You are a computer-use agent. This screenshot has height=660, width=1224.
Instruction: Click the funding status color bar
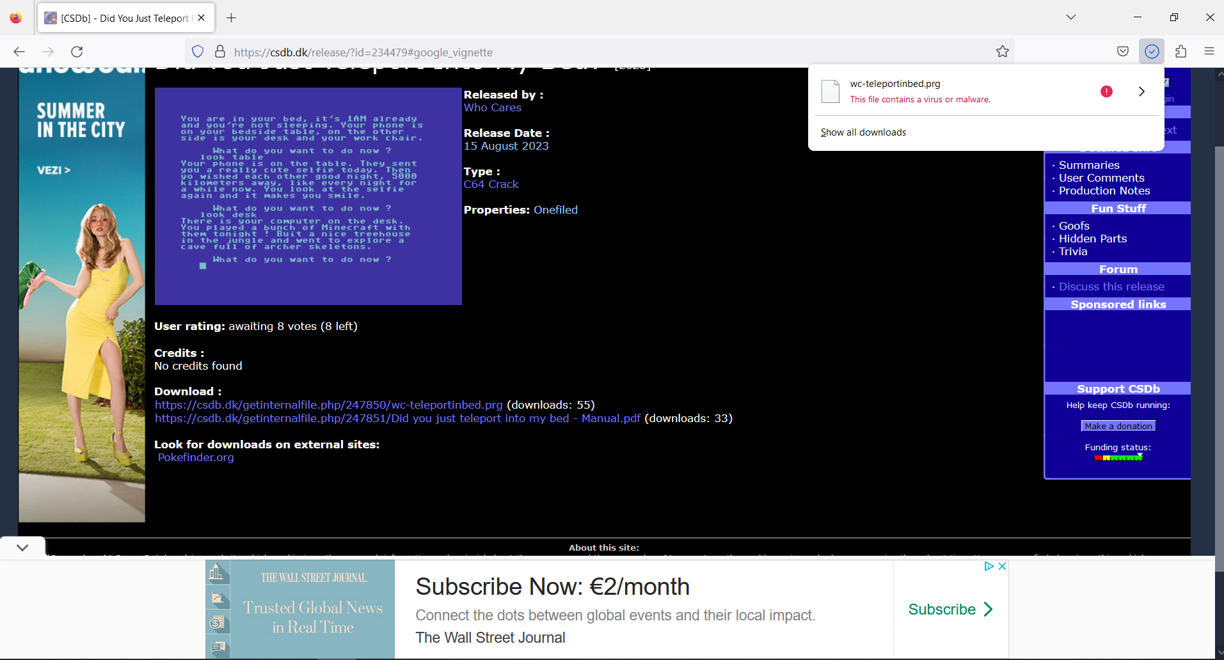[x=1118, y=457]
